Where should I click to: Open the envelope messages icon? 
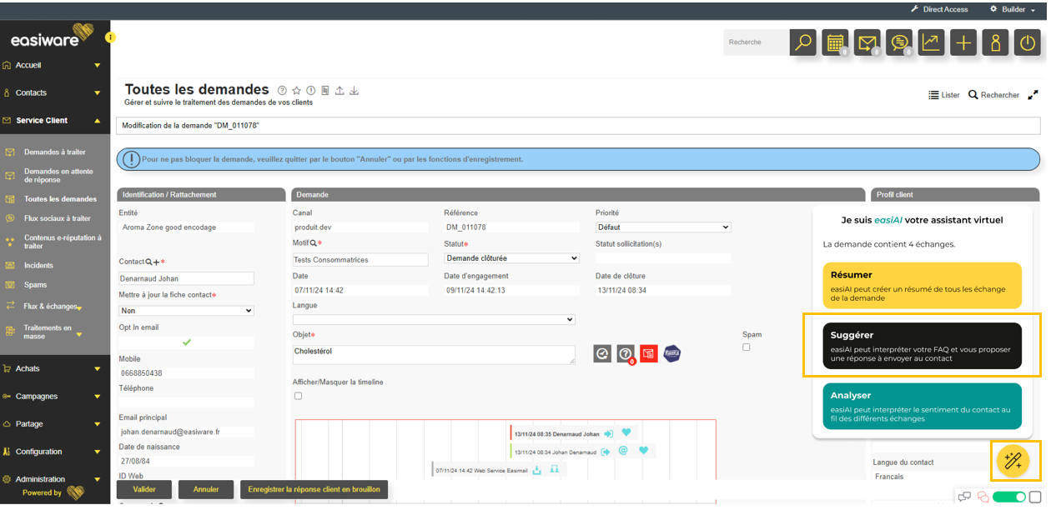[x=867, y=42]
